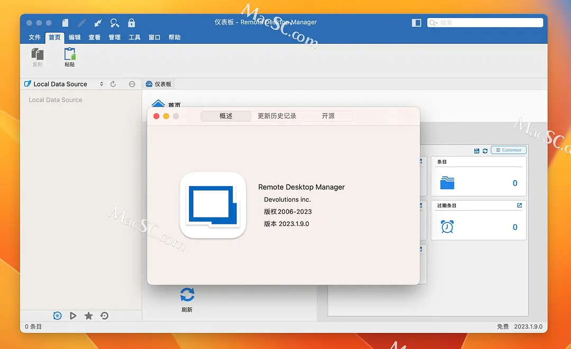Focus the search field in title bar
This screenshot has width=571, height=349.
485,23
